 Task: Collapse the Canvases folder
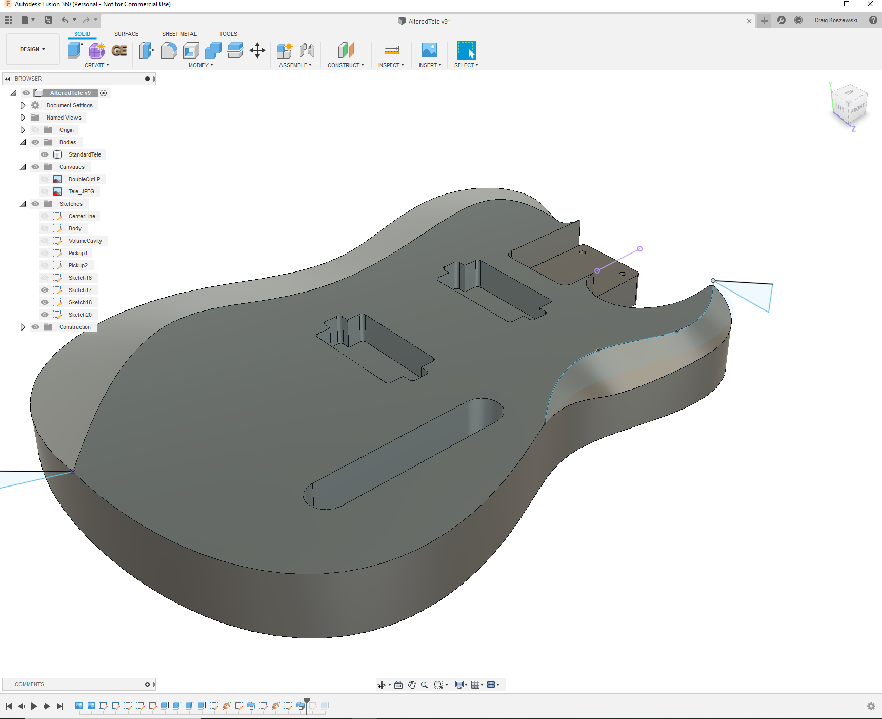click(23, 167)
